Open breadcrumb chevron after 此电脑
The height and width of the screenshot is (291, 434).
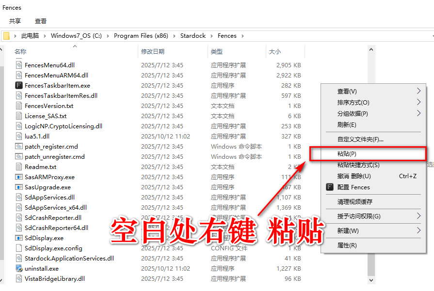click(x=45, y=36)
